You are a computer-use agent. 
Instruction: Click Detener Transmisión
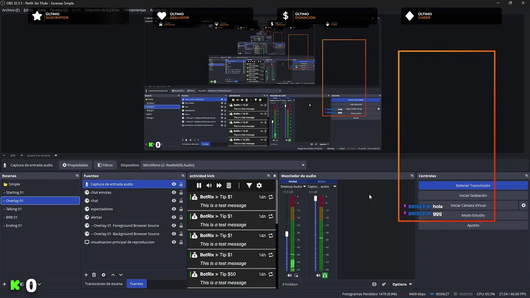(x=473, y=185)
